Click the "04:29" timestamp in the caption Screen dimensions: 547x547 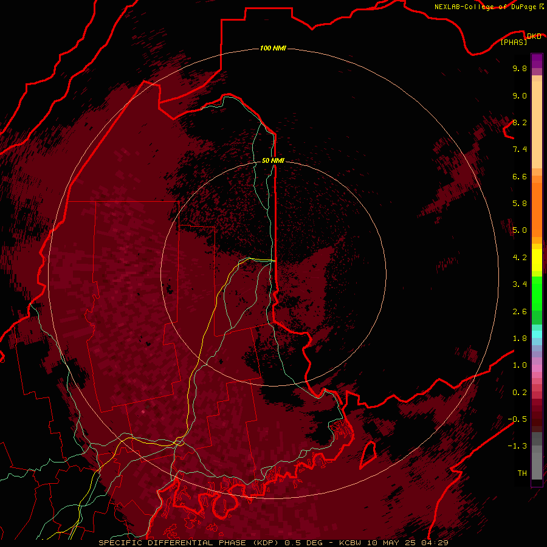[x=435, y=543]
